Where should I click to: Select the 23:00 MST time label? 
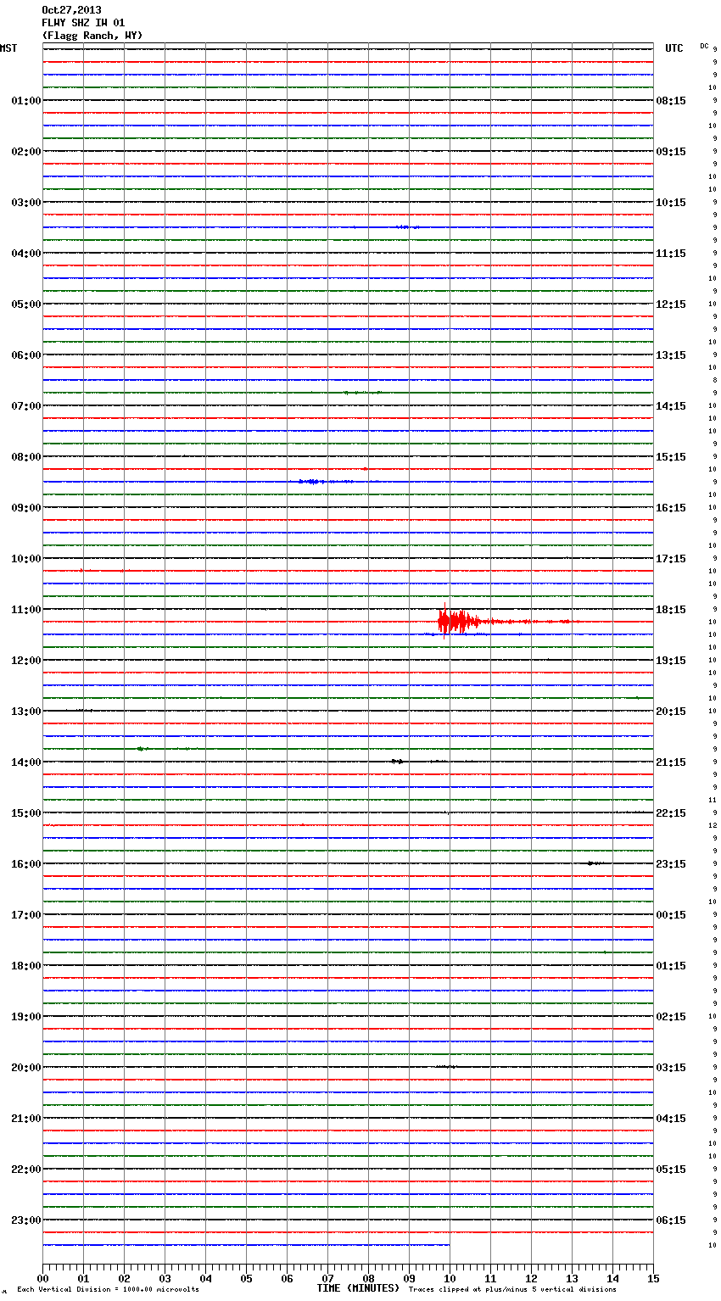coord(26,1220)
